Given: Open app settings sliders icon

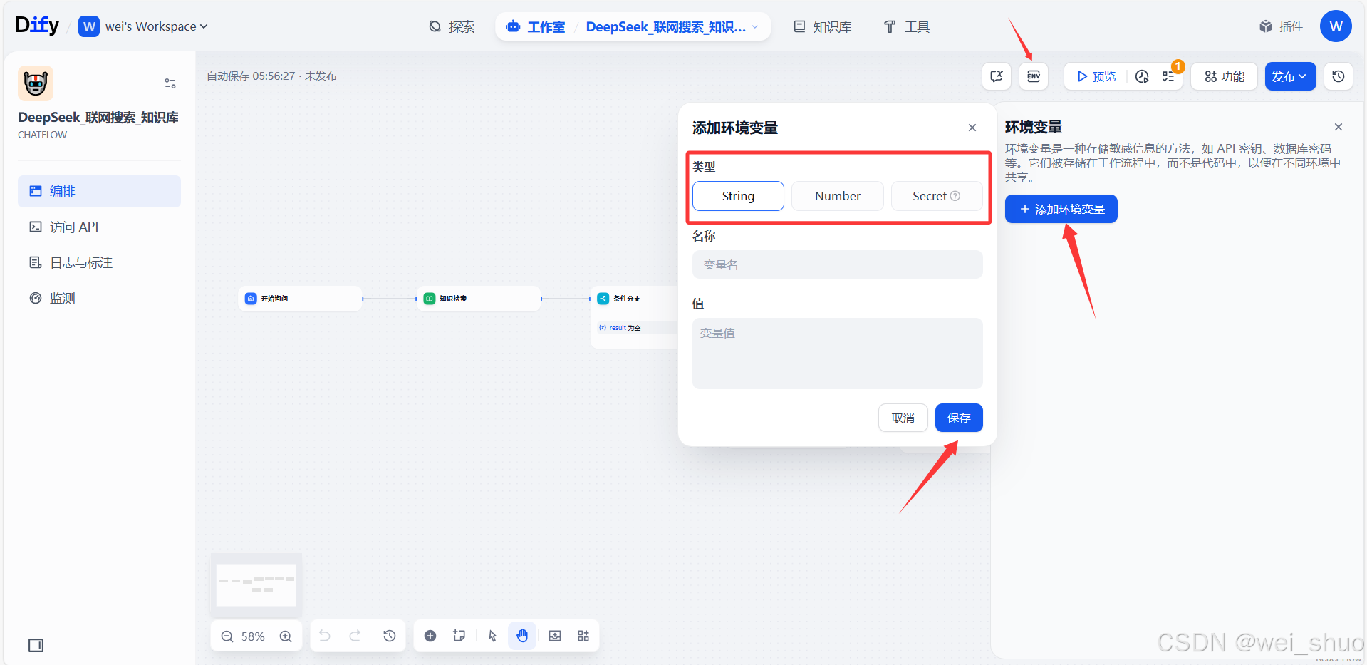Looking at the screenshot, I should (x=170, y=83).
